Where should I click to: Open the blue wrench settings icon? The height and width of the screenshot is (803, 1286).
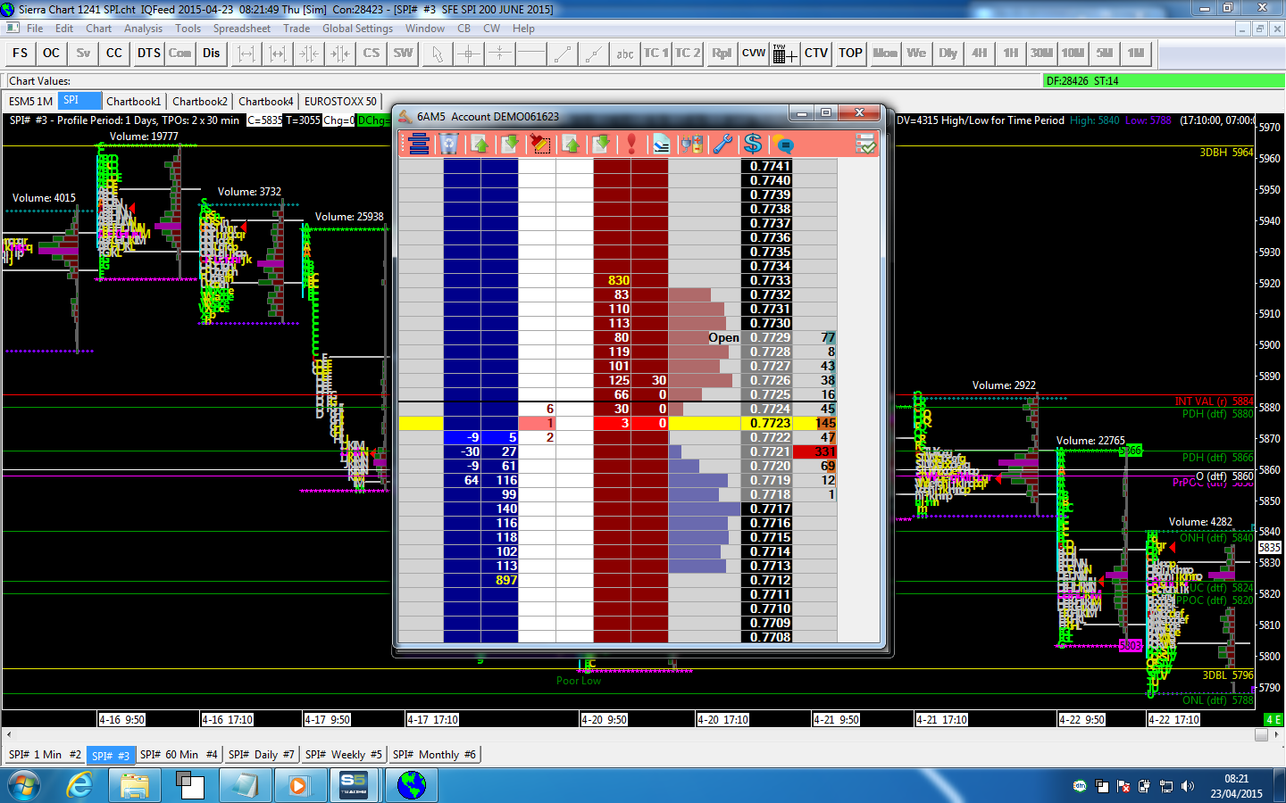[x=722, y=144]
